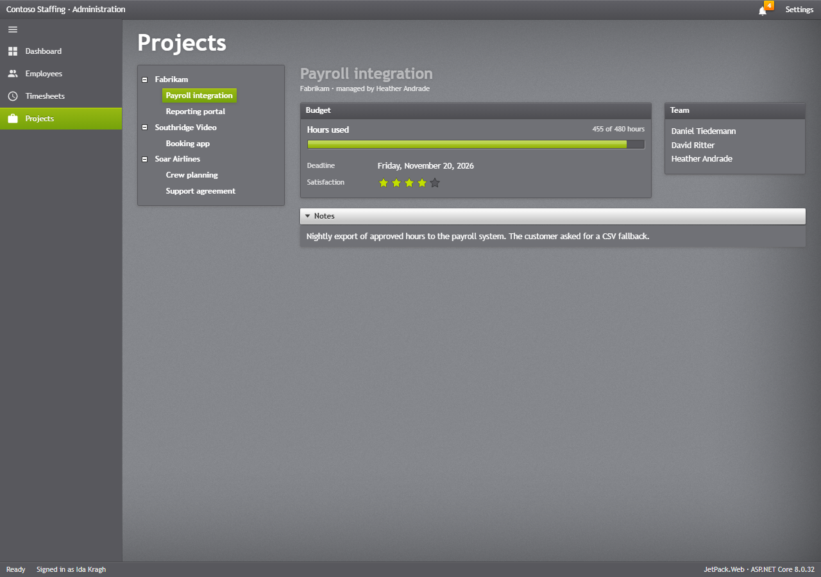Click the notes text about CSV fallback
The height and width of the screenshot is (577, 821).
(478, 237)
